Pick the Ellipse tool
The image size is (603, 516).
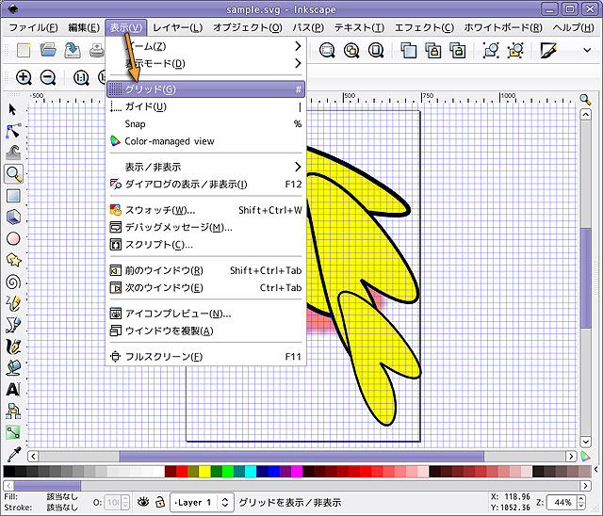pos(13,238)
